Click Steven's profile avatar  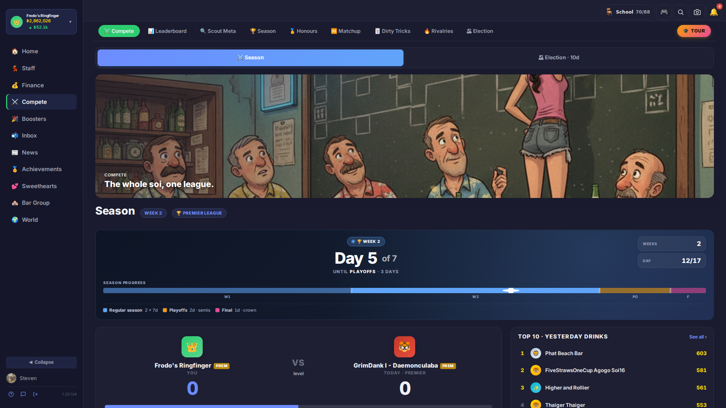click(11, 378)
